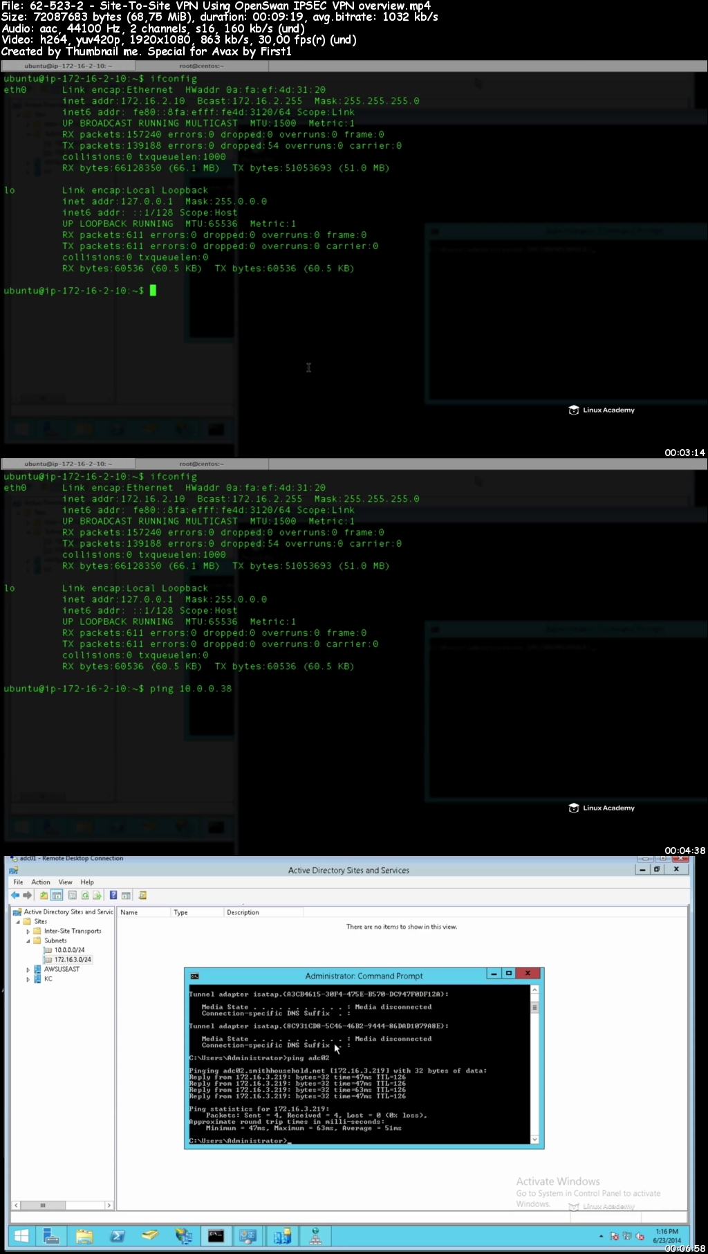708x1254 pixels.
Task: Restore the Active Directory Sites and Services window
Action: pyautogui.click(x=658, y=869)
